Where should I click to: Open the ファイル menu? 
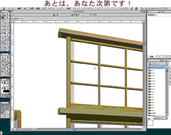pyautogui.click(x=11, y=9)
